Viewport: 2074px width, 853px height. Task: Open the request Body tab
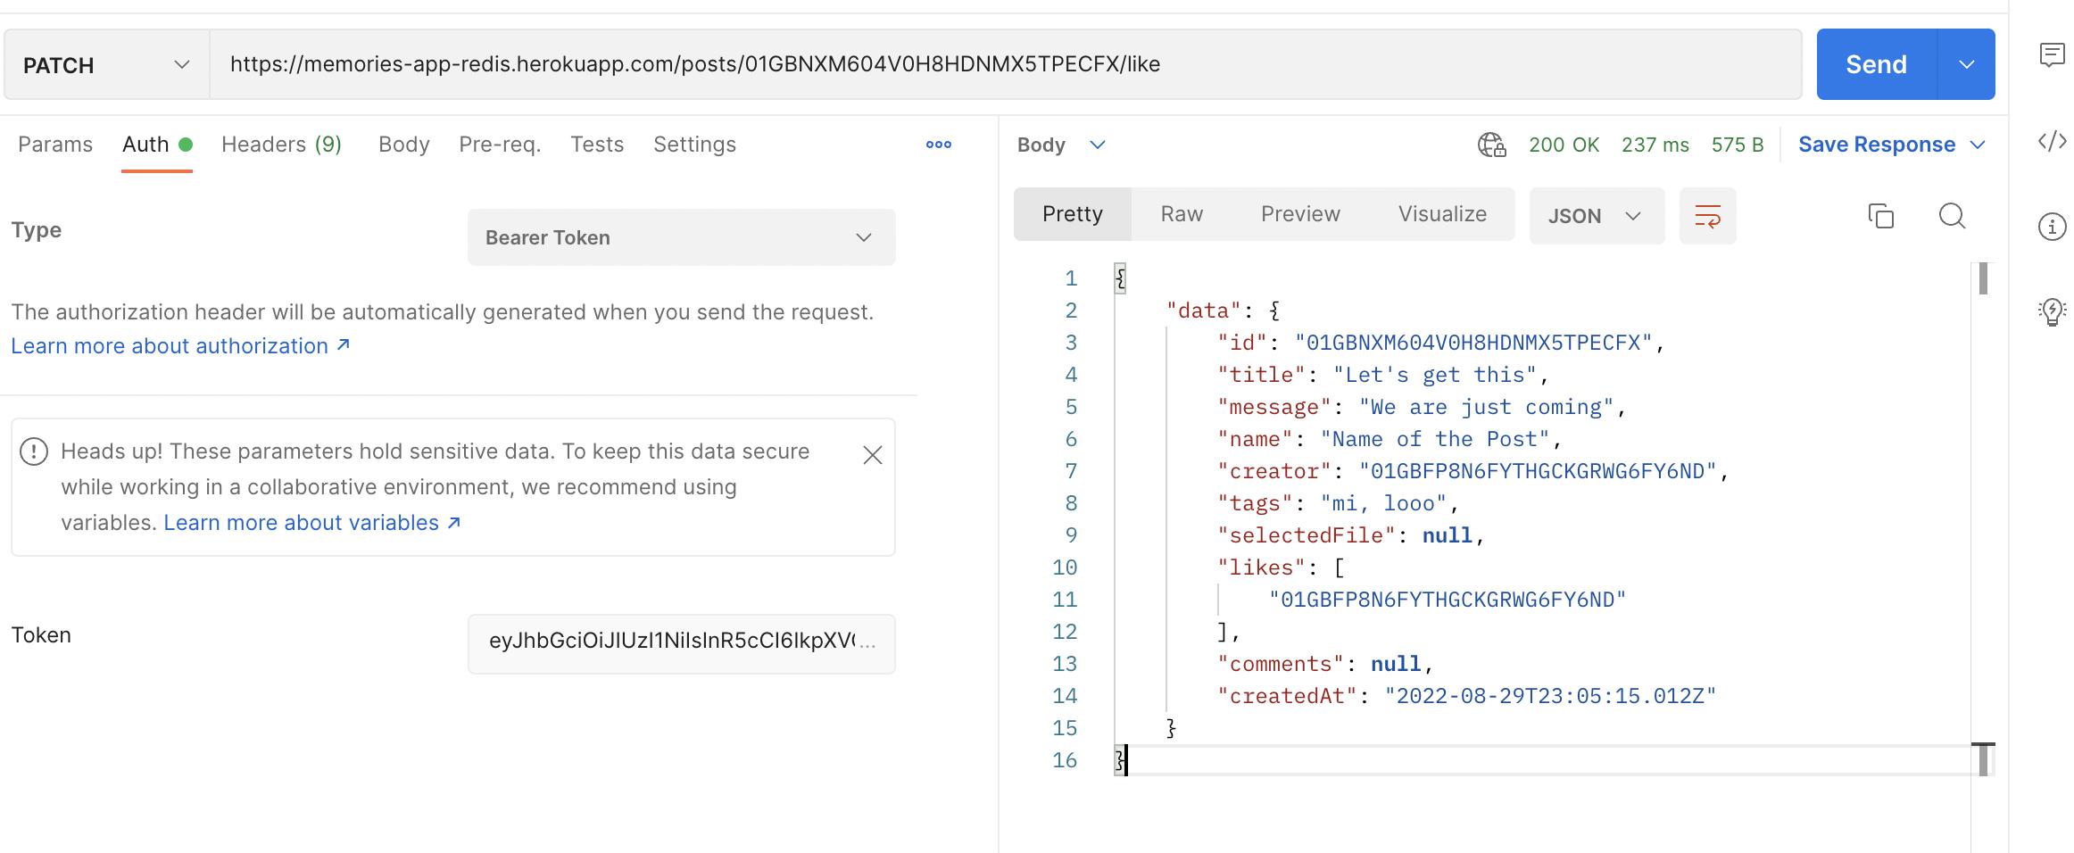(403, 145)
